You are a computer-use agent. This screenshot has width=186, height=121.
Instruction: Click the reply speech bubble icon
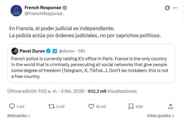12,106
